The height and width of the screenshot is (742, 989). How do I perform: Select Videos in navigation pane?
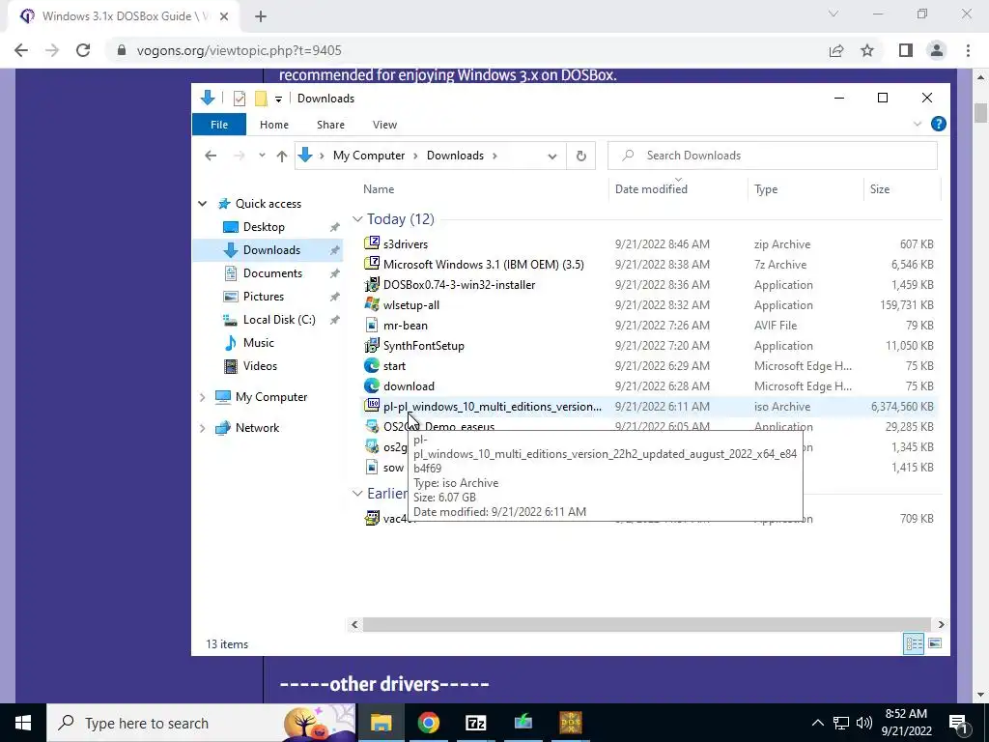tap(260, 366)
